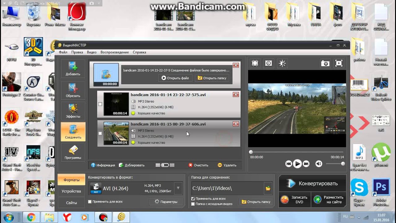
Task: Click Удалить under the file list
Action: coord(227,165)
